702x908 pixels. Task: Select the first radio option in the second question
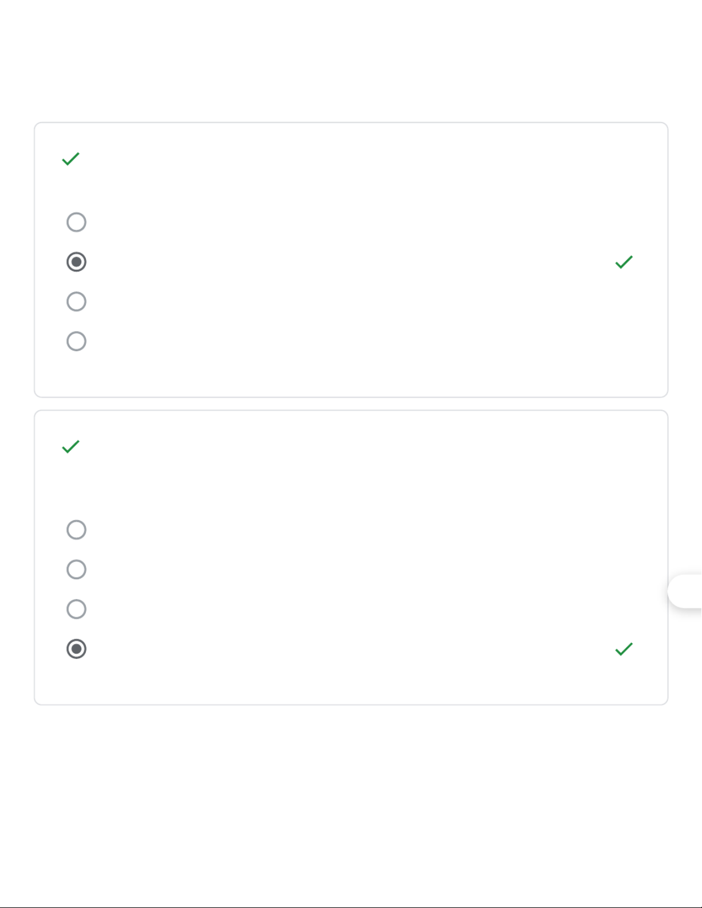76,530
